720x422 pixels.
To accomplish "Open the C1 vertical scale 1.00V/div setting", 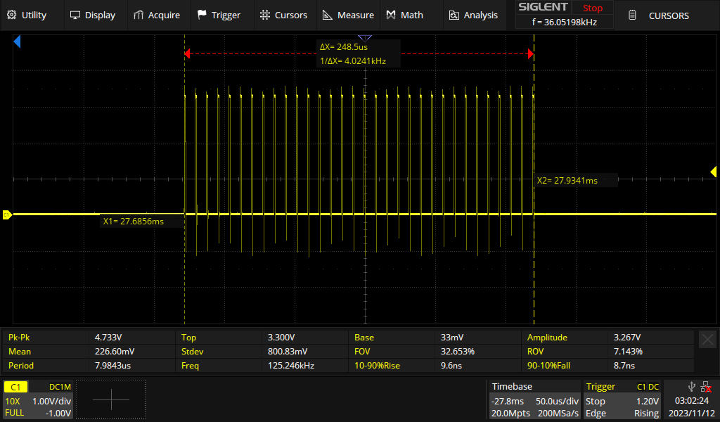I will 51,401.
